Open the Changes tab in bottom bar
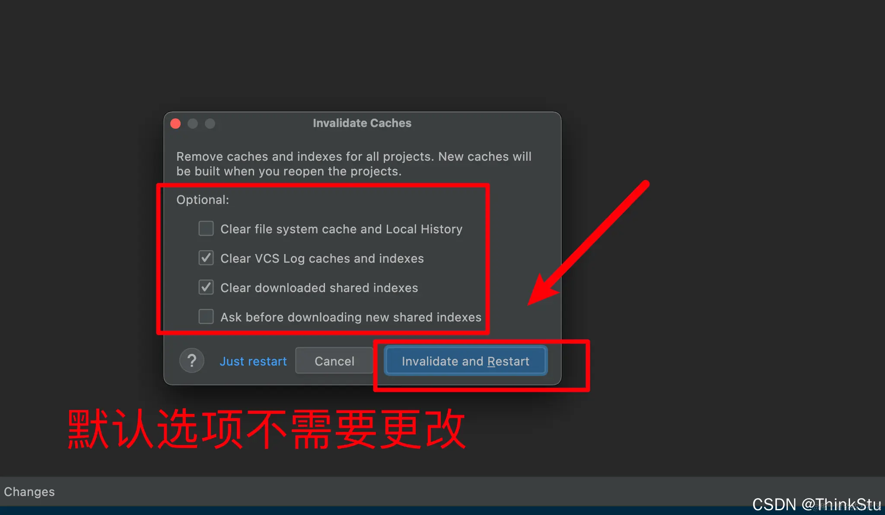Image resolution: width=885 pixels, height=515 pixels. (29, 492)
